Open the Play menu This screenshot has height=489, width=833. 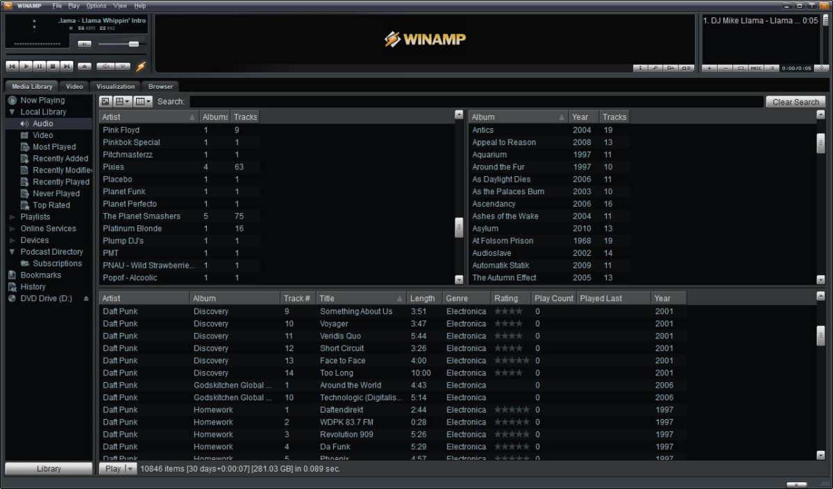[74, 6]
